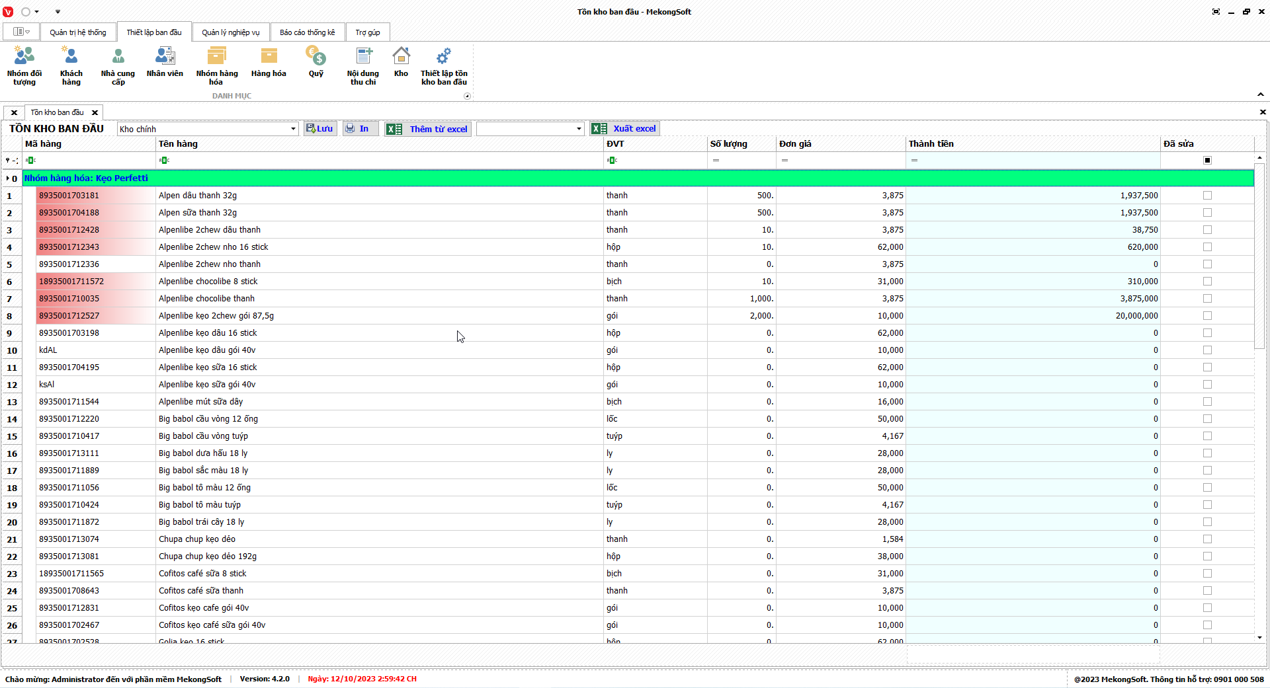This screenshot has width=1270, height=688.
Task: Tick Đã sửa checkbox for Alpen dâu thanh 32g
Action: [1207, 196]
